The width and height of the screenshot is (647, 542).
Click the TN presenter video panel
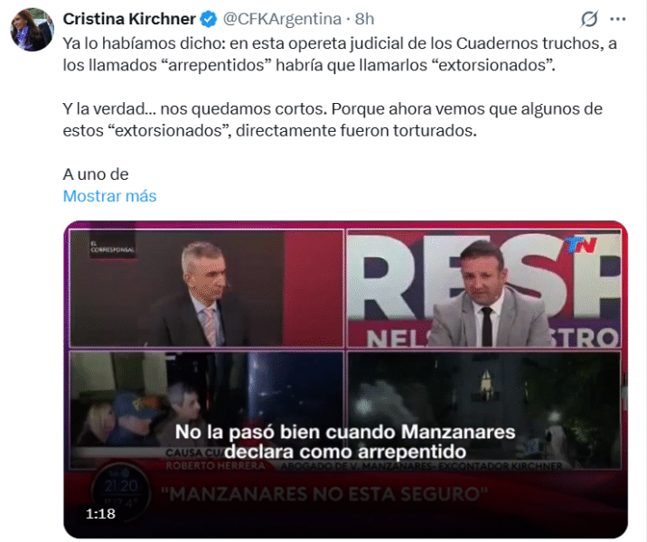[x=484, y=288]
